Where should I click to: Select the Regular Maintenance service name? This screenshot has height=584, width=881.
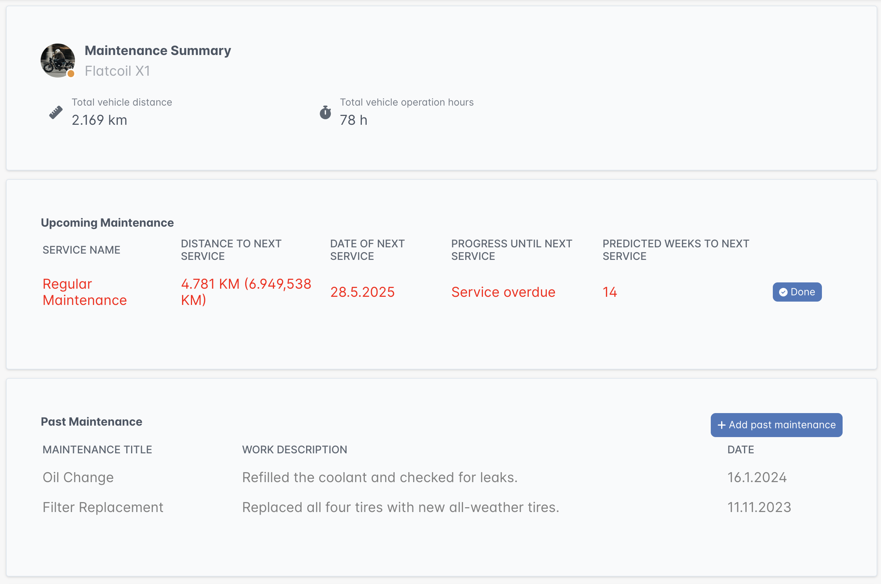[x=85, y=292]
